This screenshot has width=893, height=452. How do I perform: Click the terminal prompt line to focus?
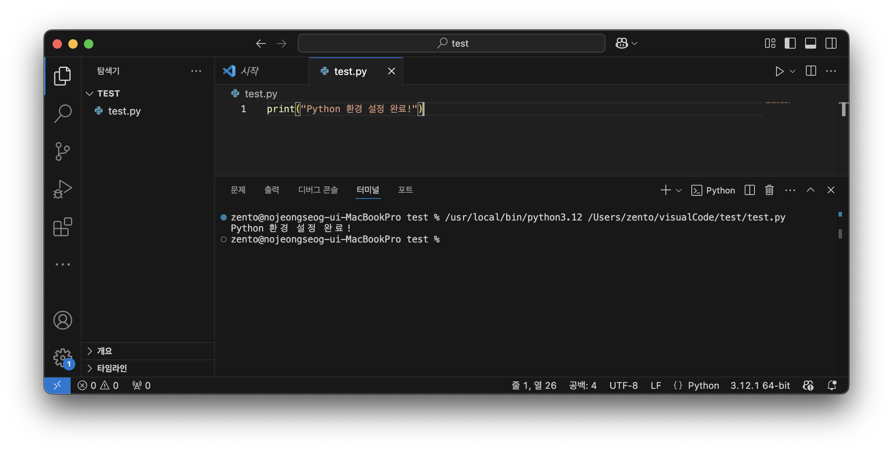[335, 239]
